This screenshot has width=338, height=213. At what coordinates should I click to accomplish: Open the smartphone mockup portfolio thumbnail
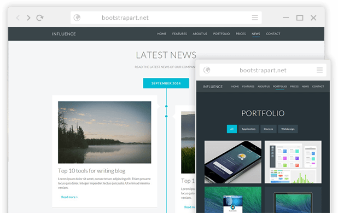point(233,162)
